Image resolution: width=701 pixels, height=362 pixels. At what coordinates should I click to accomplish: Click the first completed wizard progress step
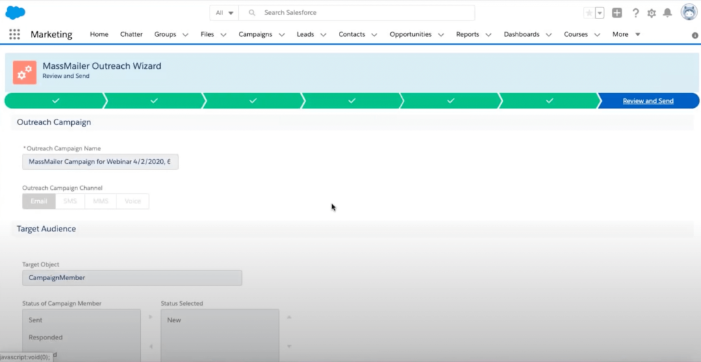55,101
